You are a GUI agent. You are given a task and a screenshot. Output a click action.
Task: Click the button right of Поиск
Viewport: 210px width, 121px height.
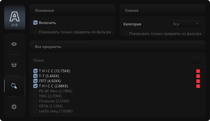click(x=196, y=60)
